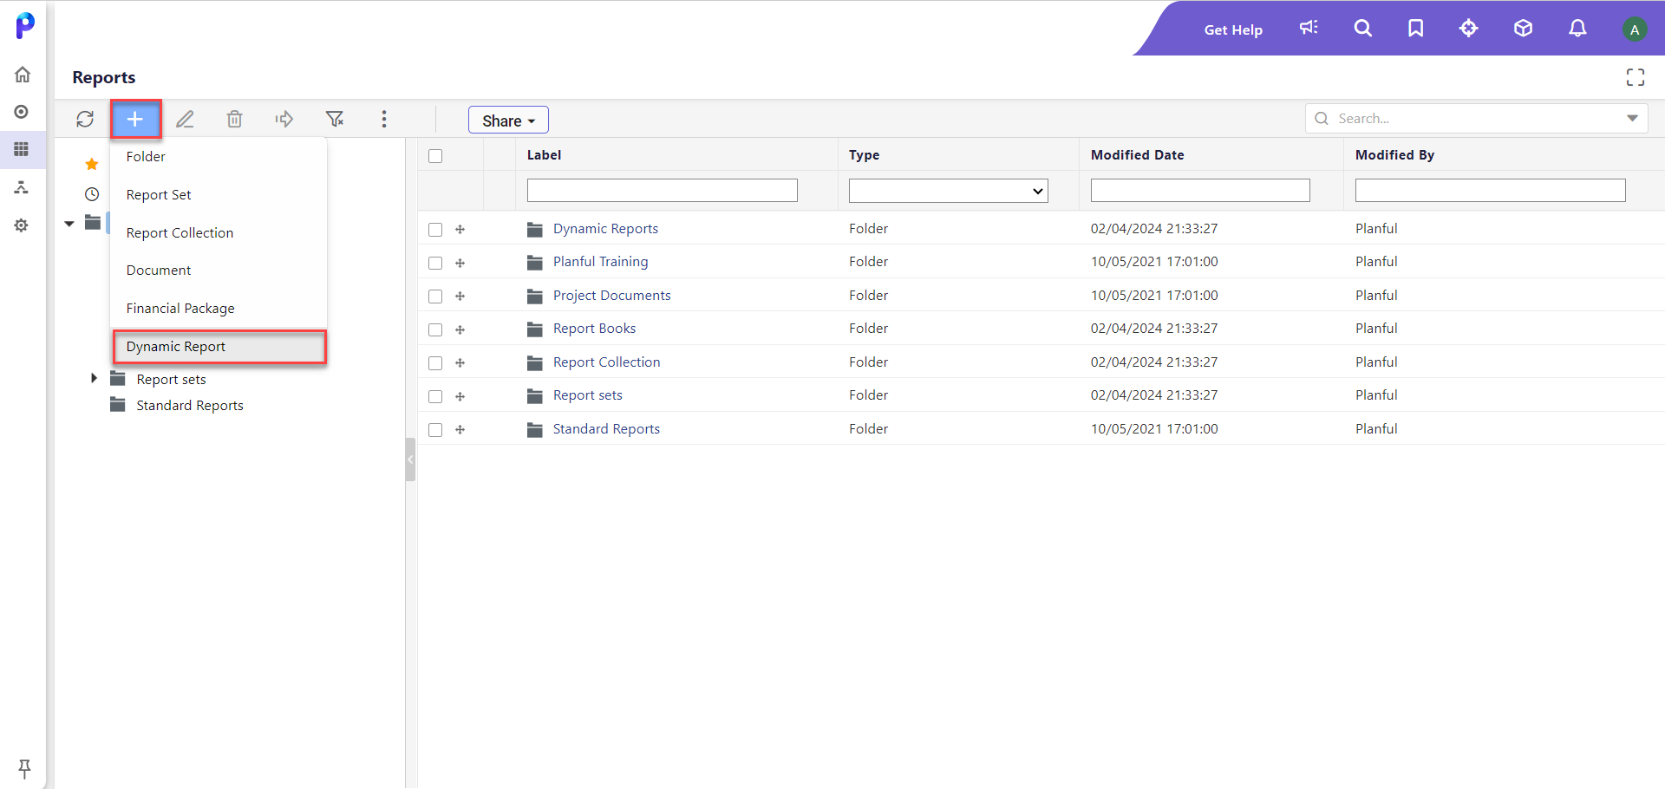Select the Favorites star in tree

(91, 164)
